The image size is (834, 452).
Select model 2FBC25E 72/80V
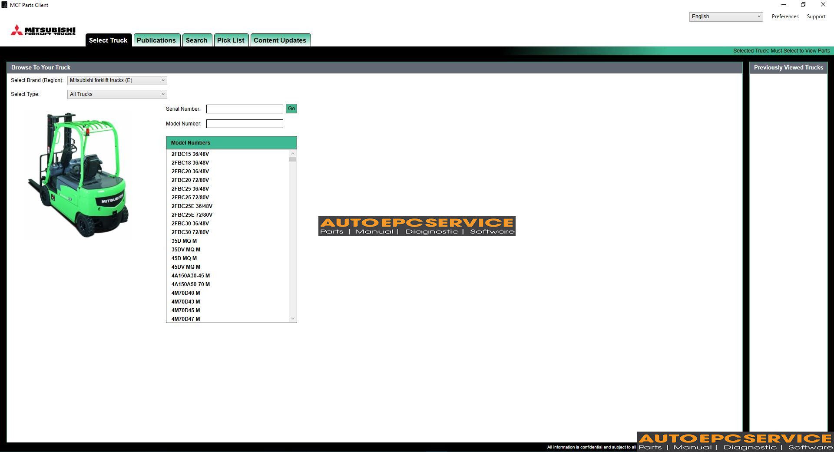click(228, 215)
